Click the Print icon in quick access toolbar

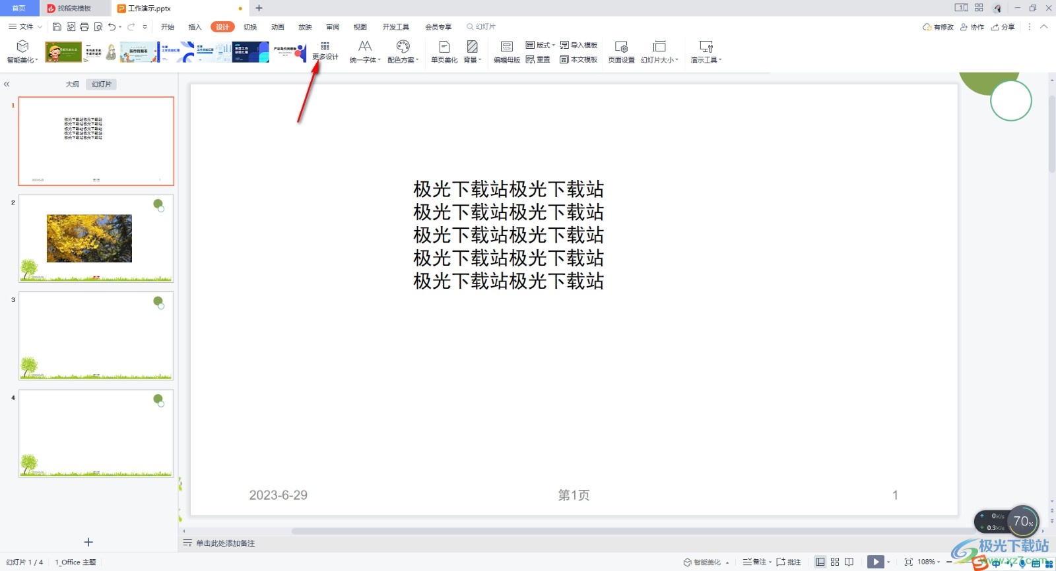(x=84, y=27)
